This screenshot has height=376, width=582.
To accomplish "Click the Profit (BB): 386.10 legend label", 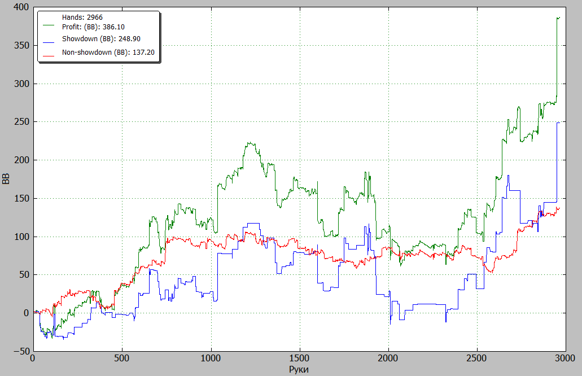I will click(93, 27).
